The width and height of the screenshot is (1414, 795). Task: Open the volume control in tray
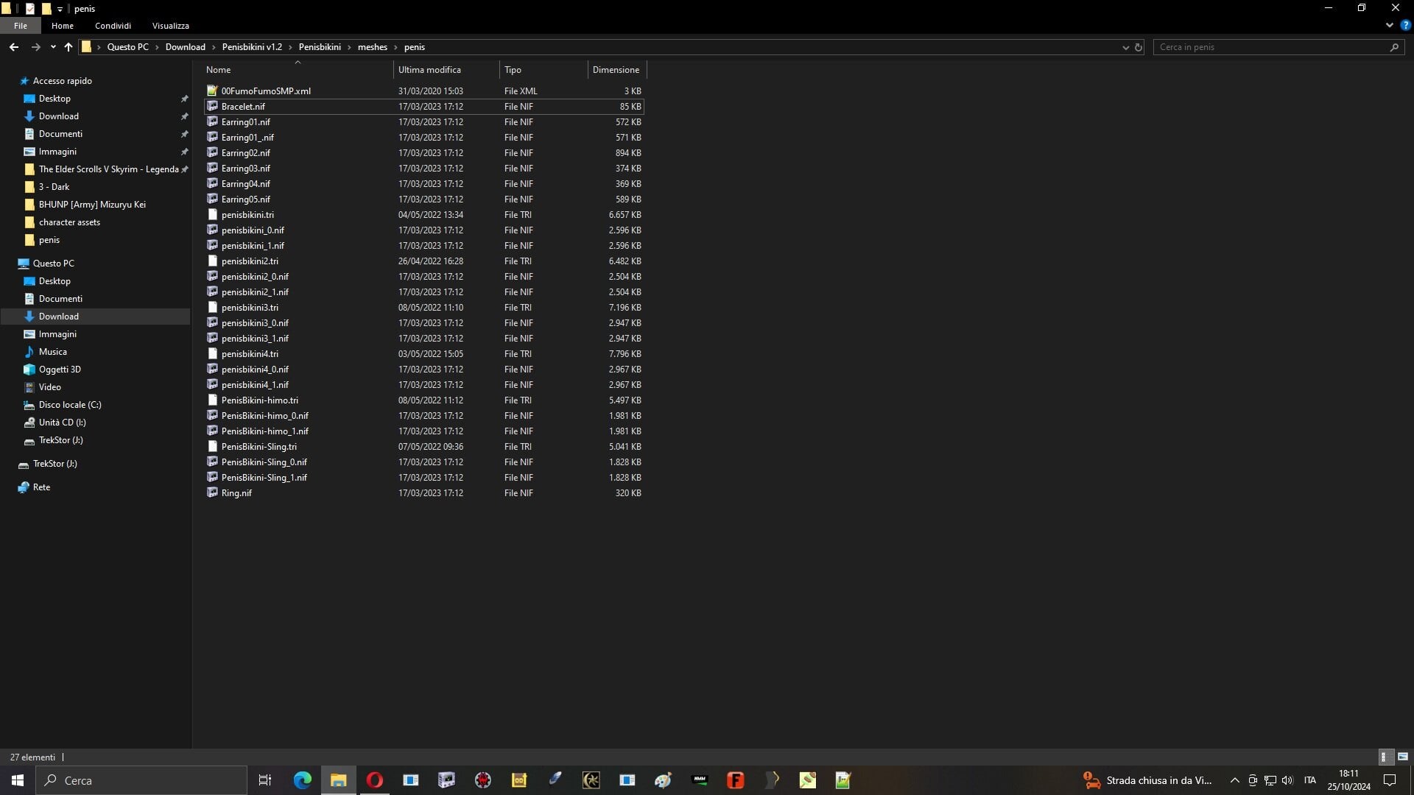click(1287, 780)
